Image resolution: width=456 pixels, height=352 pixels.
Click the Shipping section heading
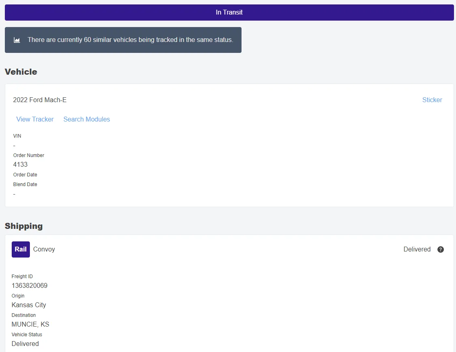click(24, 226)
